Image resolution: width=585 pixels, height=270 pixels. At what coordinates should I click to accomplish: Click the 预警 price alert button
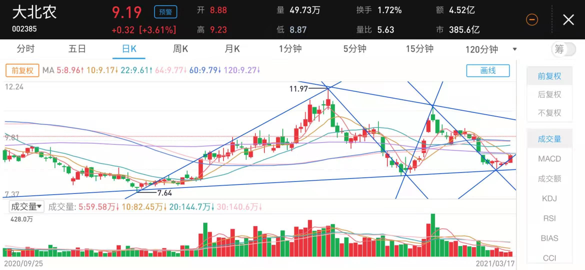(165, 12)
